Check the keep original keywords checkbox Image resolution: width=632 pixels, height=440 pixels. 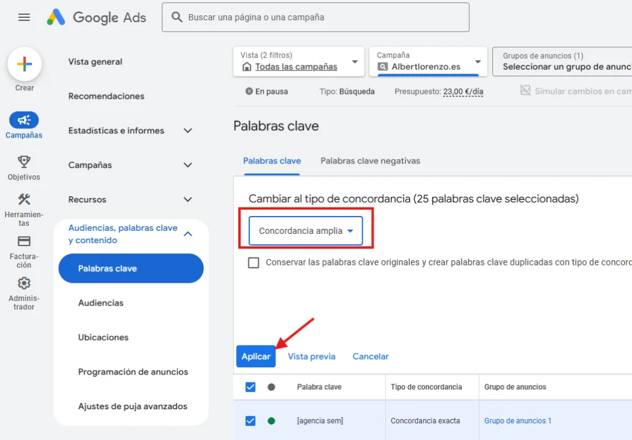click(254, 262)
